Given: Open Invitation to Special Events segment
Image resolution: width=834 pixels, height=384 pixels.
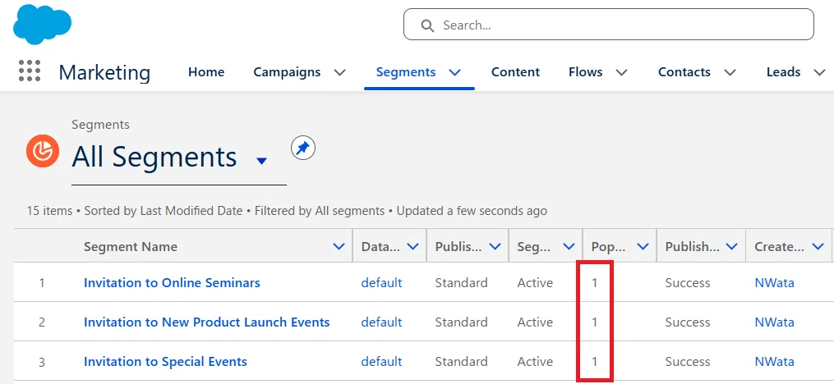Looking at the screenshot, I should (x=165, y=362).
